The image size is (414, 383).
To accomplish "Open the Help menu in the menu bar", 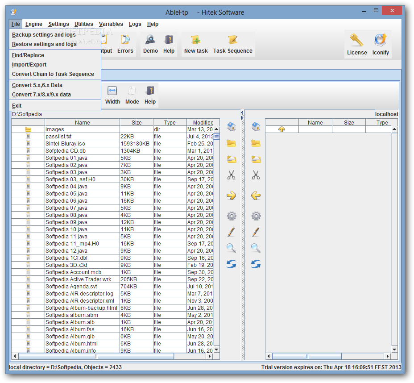I will click(x=153, y=24).
